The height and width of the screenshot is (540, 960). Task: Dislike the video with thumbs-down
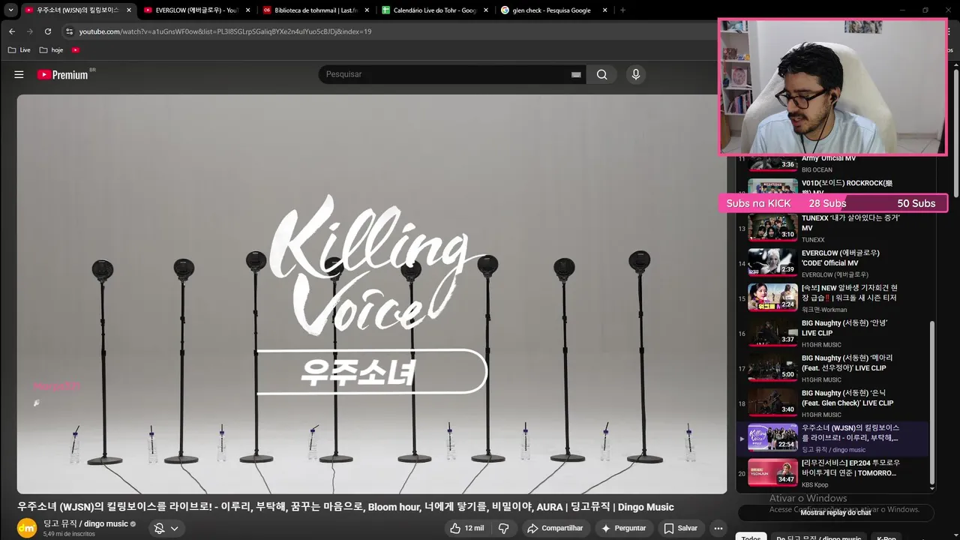[x=504, y=528]
